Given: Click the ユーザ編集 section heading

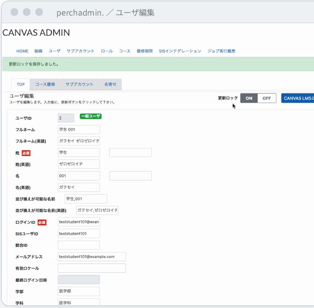Looking at the screenshot, I should [22, 96].
